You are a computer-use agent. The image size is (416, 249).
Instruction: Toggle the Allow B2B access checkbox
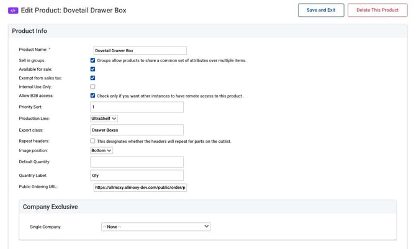tap(93, 96)
